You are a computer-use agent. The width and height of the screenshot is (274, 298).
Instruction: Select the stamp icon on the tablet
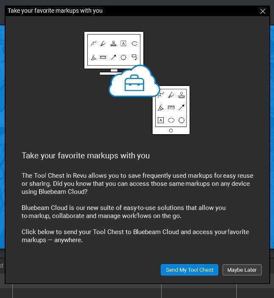pyautogui.click(x=182, y=95)
